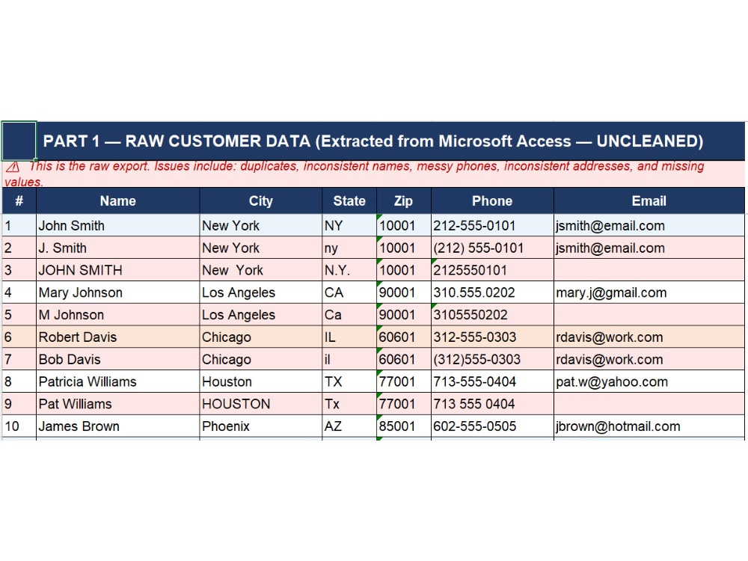Select the pat.w@yahoo.com email cell
This screenshot has width=748, height=561.
tap(649, 381)
